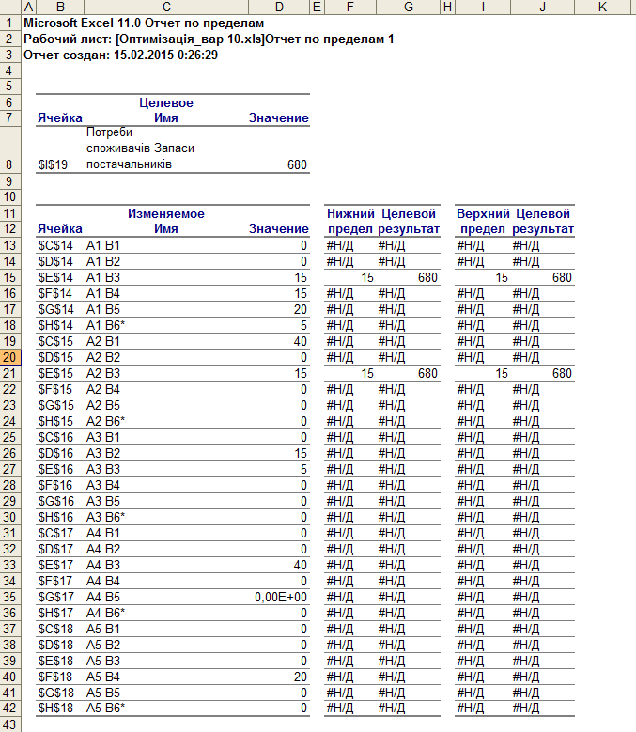
Task: Click 'A1 B6*' name cell
Action: pyautogui.click(x=105, y=325)
